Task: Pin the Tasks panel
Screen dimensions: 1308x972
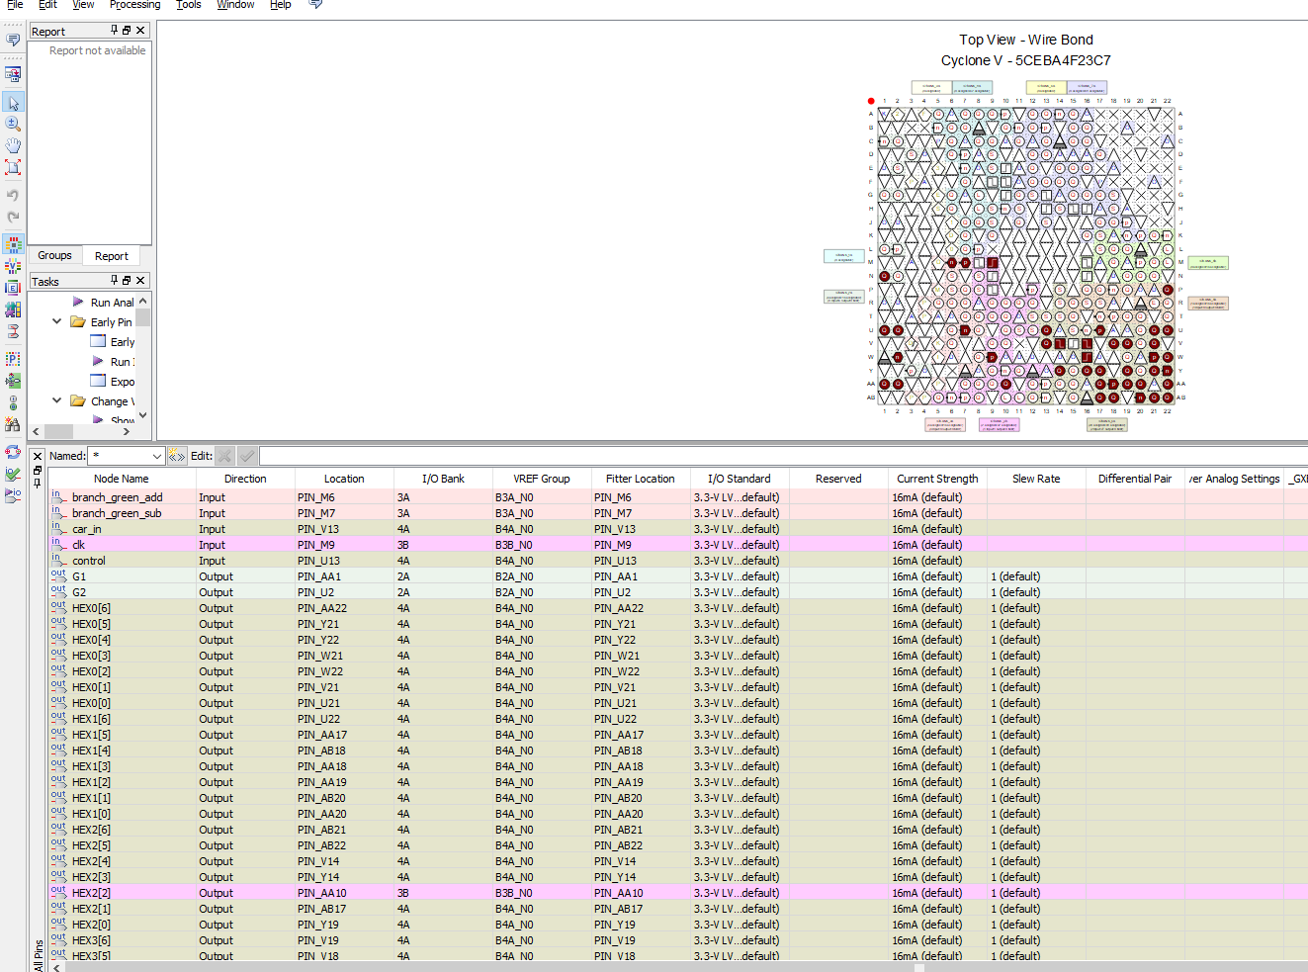Action: [114, 281]
